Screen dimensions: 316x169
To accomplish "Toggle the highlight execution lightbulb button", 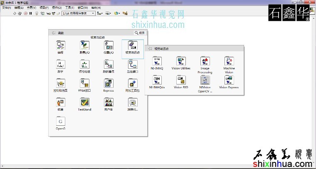I will [x=37, y=13].
